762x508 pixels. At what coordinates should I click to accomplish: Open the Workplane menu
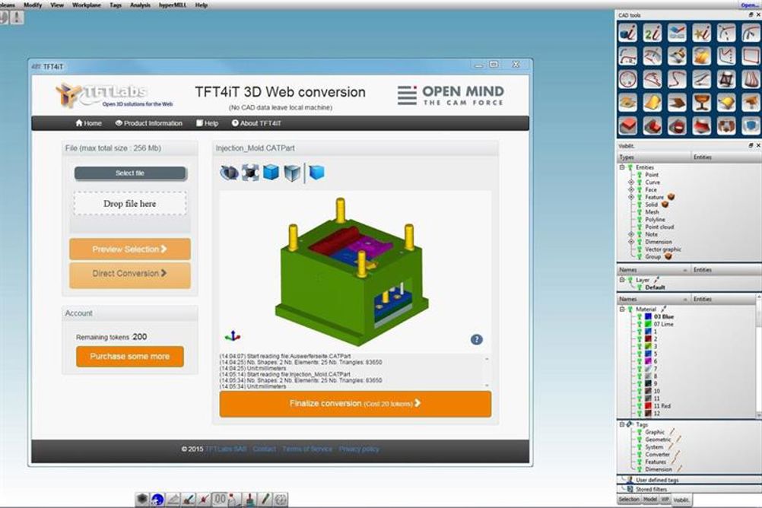pos(87,5)
